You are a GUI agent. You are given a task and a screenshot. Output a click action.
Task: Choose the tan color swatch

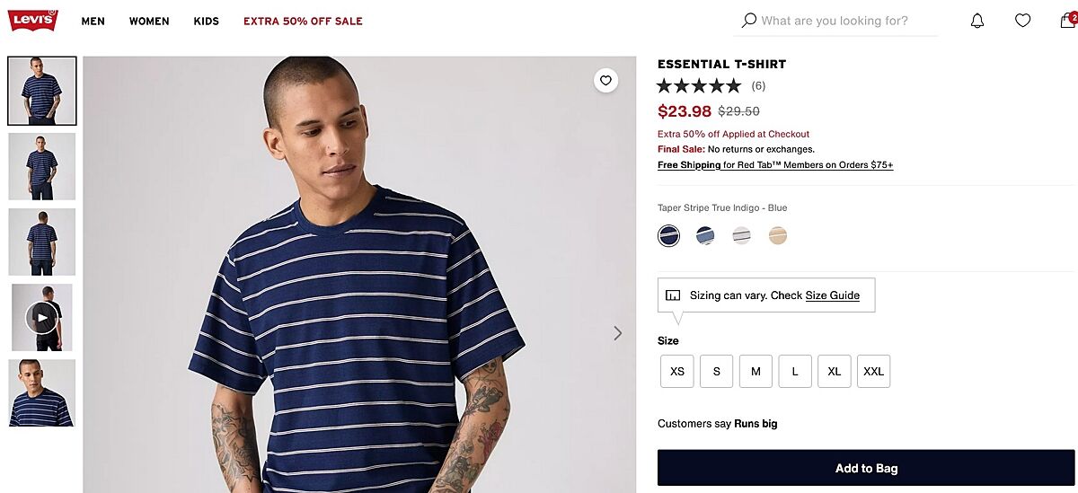(778, 236)
